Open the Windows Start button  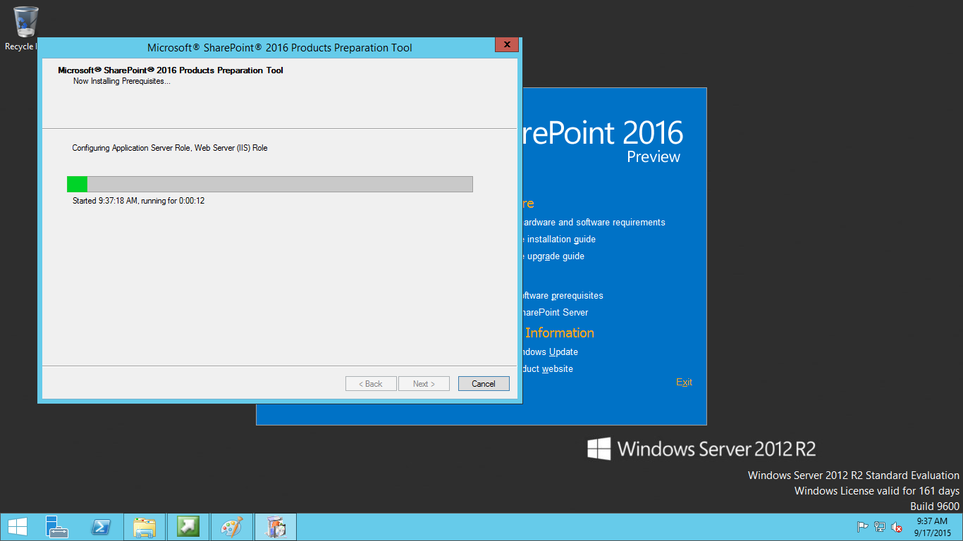click(18, 527)
